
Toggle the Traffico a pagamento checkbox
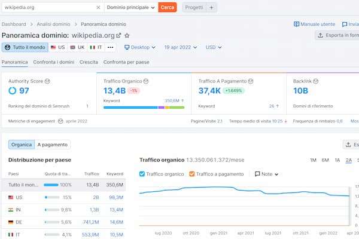pos(191,174)
